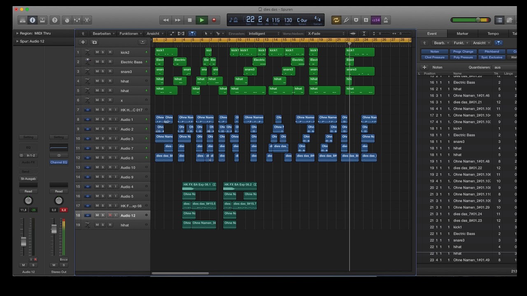Viewport: 527px width, 296px height.
Task: Open the Verschieben X-Fade dropdown
Action: click(326, 33)
